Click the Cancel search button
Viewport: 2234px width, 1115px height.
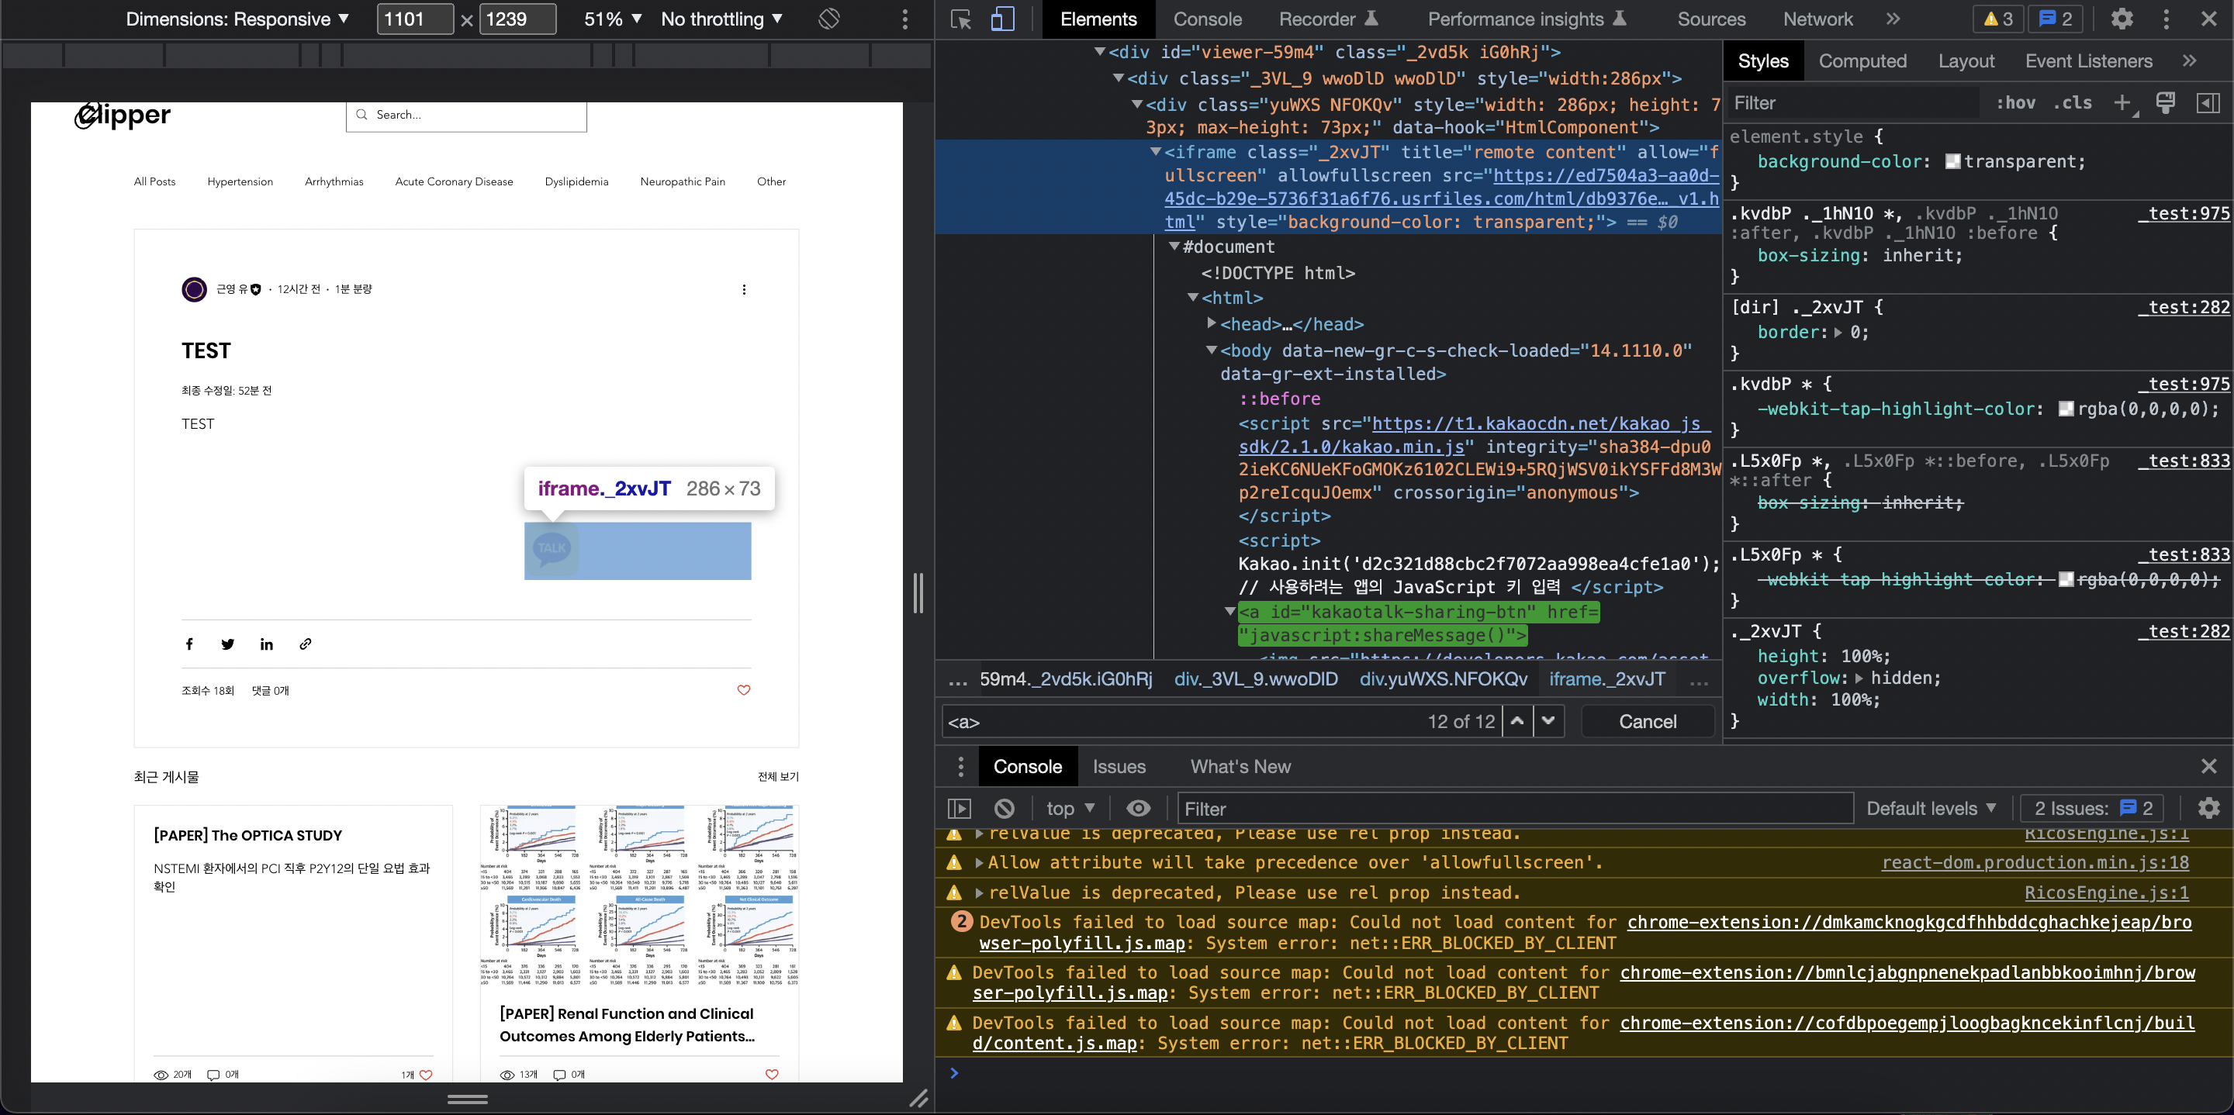1647,721
